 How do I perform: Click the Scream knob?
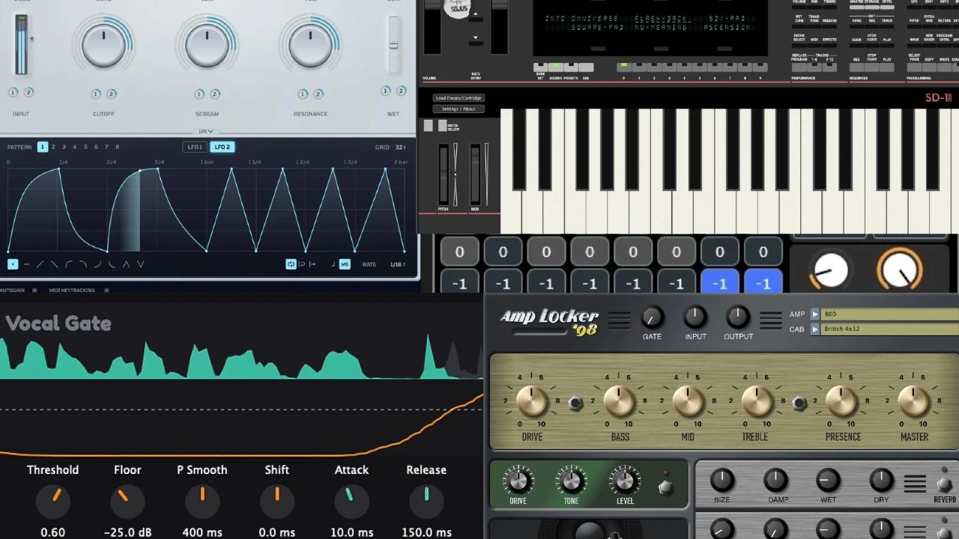207,44
